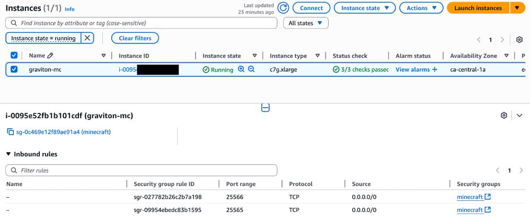Click rule ID sgr-09954ebedc83b1595
Screen dimensions: 530x221
point(167,210)
